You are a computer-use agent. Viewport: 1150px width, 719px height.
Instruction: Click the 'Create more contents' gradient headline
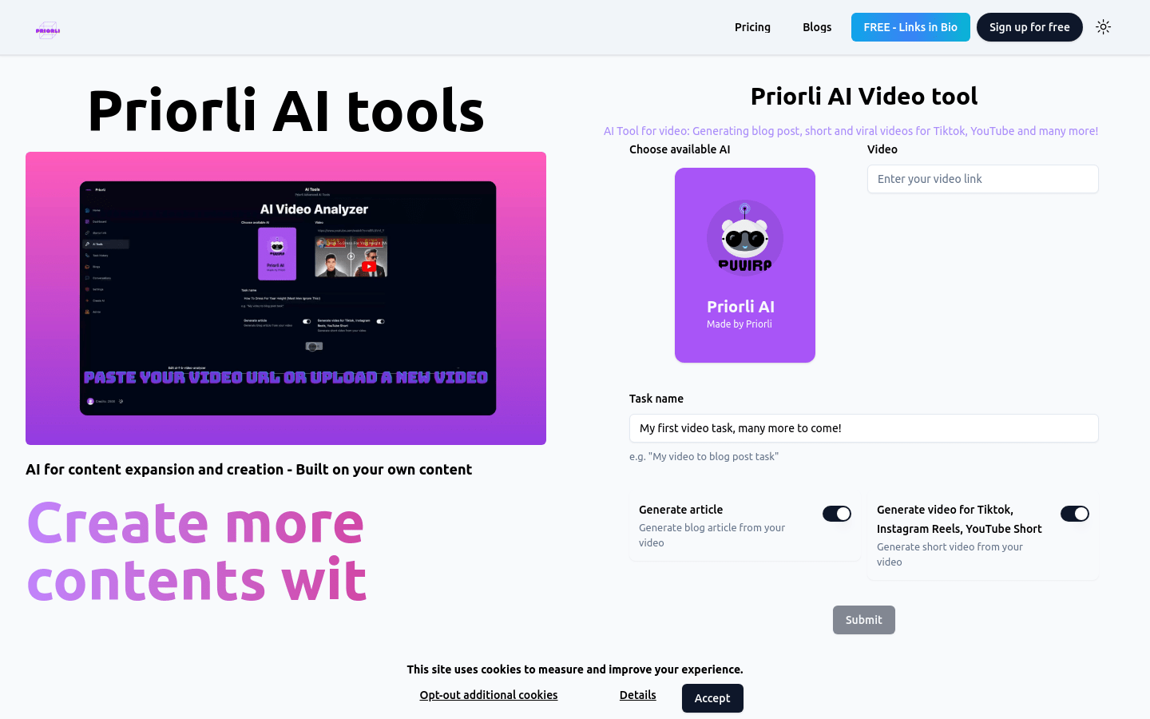coord(196,551)
